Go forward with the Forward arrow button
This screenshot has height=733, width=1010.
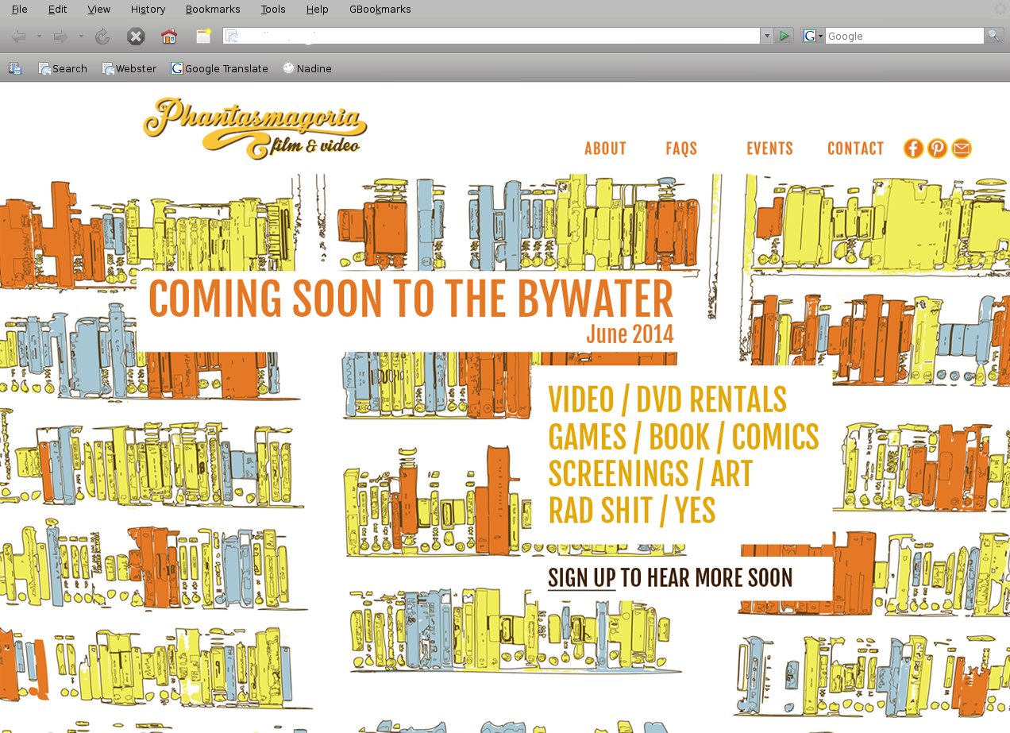(60, 37)
